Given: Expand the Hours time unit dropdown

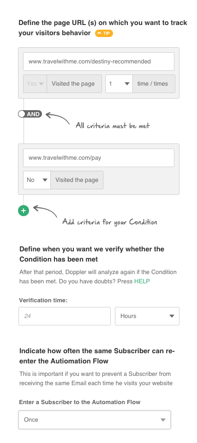Looking at the screenshot, I should 147,316.
